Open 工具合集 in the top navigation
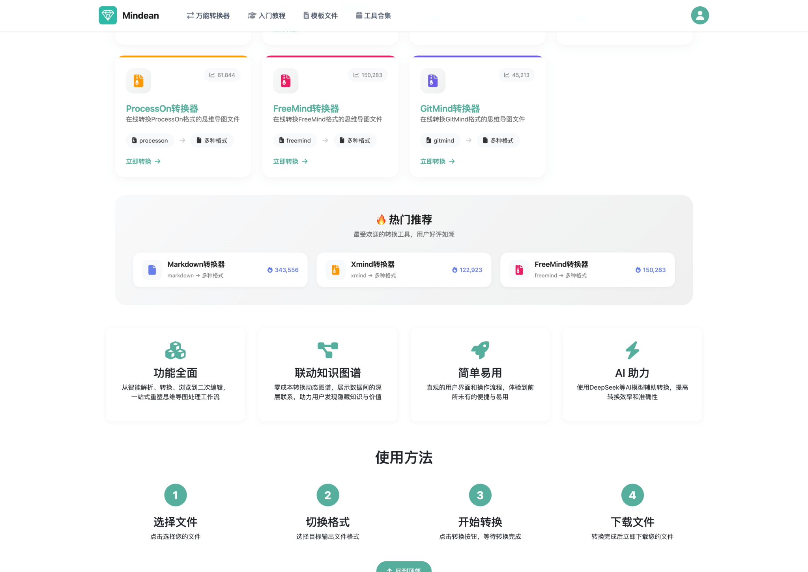The width and height of the screenshot is (808, 572). tap(373, 16)
